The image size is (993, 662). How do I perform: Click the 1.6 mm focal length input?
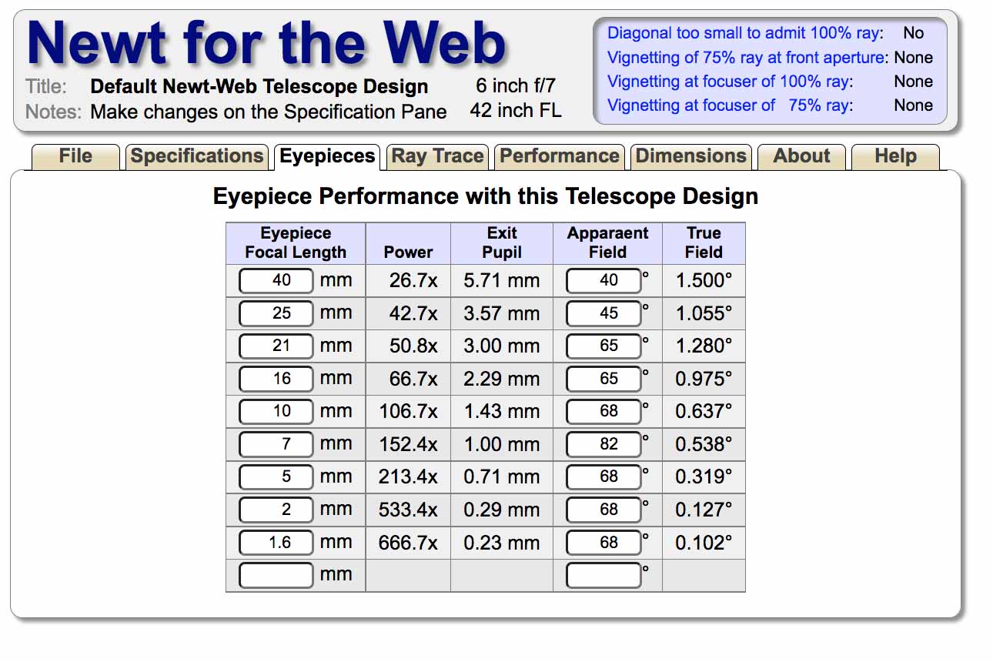click(x=276, y=543)
